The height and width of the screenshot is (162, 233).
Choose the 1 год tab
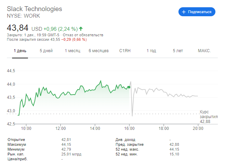click(151, 51)
